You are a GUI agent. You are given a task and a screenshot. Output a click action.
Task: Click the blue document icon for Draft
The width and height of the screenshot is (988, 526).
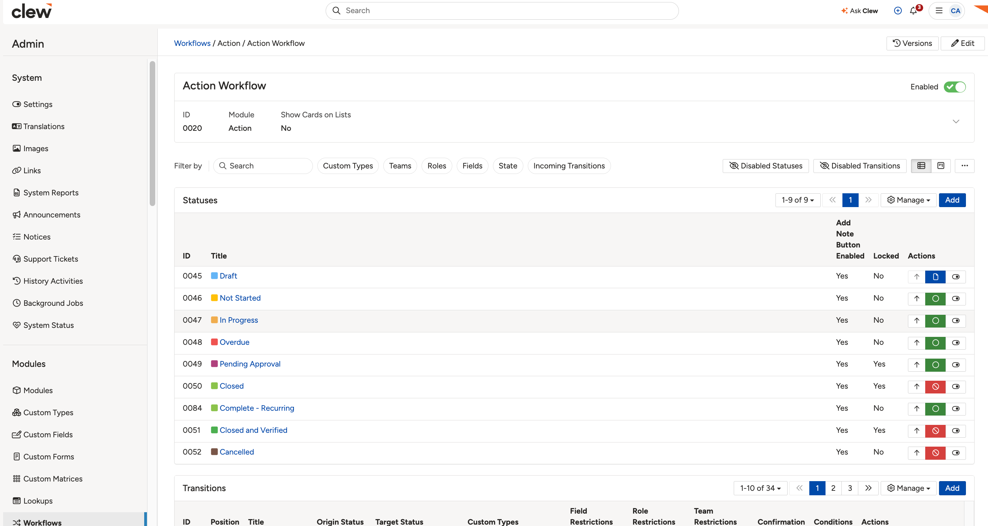[936, 276]
